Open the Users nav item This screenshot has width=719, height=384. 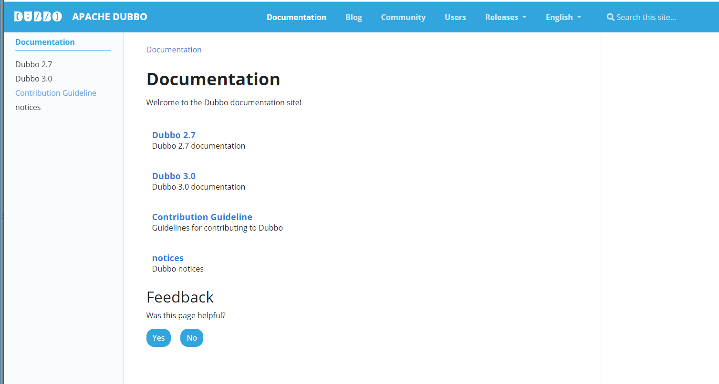click(x=455, y=17)
